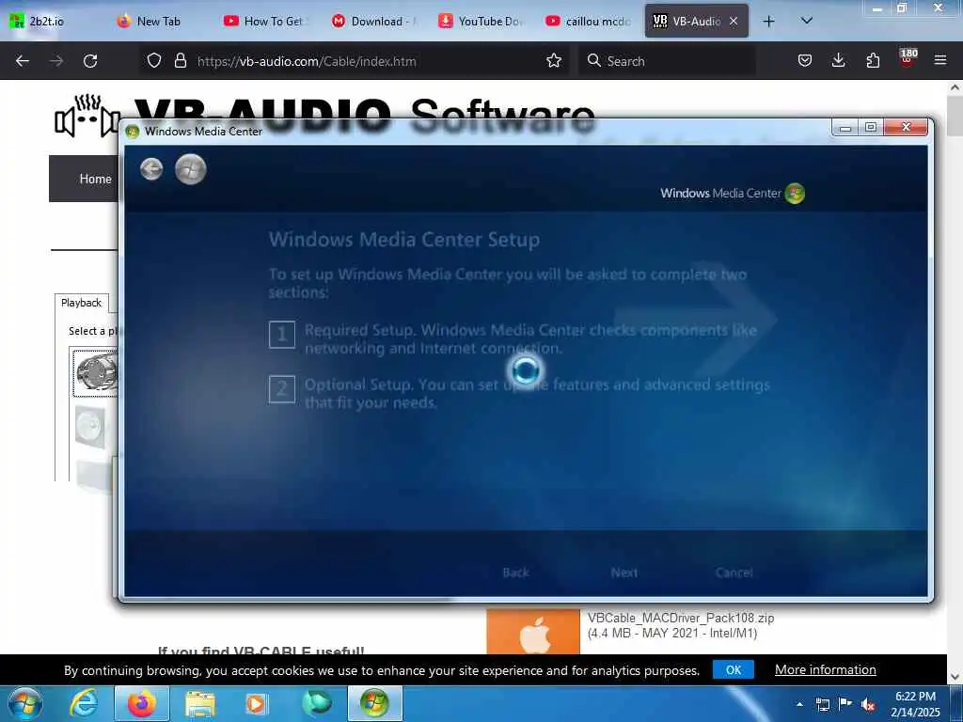This screenshot has height=722, width=963.
Task: Select the Playback tab on webpage
Action: coord(81,303)
